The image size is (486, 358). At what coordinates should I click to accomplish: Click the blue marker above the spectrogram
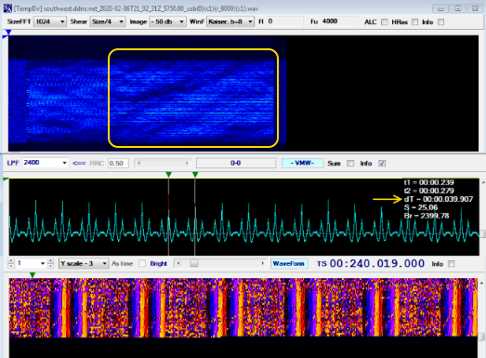tap(8, 33)
